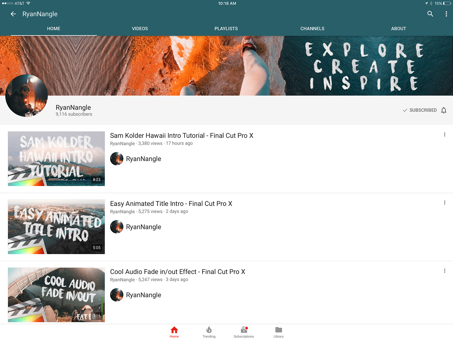Play the Sam Kolder Hawaii Intro thumbnail
This screenshot has width=453, height=340.
(x=56, y=159)
